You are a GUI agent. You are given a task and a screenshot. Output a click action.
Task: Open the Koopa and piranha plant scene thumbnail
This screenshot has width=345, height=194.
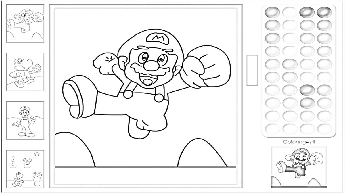pyautogui.click(x=25, y=169)
